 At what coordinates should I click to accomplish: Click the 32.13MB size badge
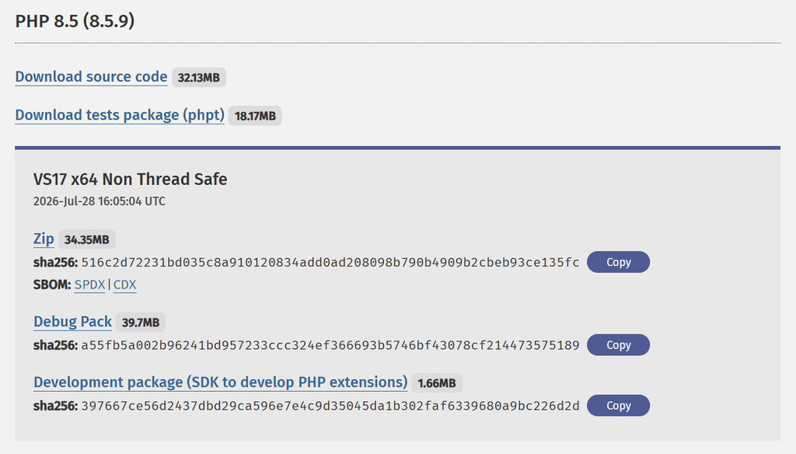[199, 78]
